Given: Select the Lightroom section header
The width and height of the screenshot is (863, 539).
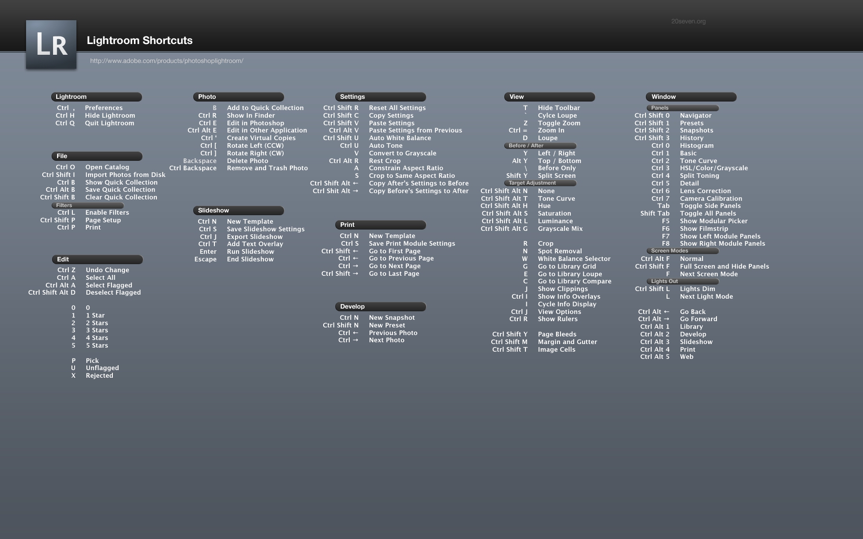Looking at the screenshot, I should point(96,97).
